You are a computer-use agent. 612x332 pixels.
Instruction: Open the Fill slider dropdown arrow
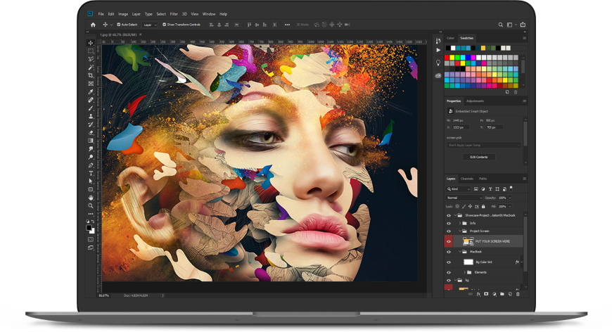(x=510, y=206)
